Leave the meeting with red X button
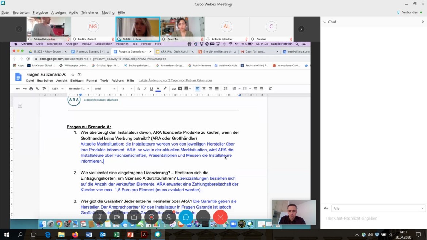The width and height of the screenshot is (427, 240). click(x=220, y=217)
